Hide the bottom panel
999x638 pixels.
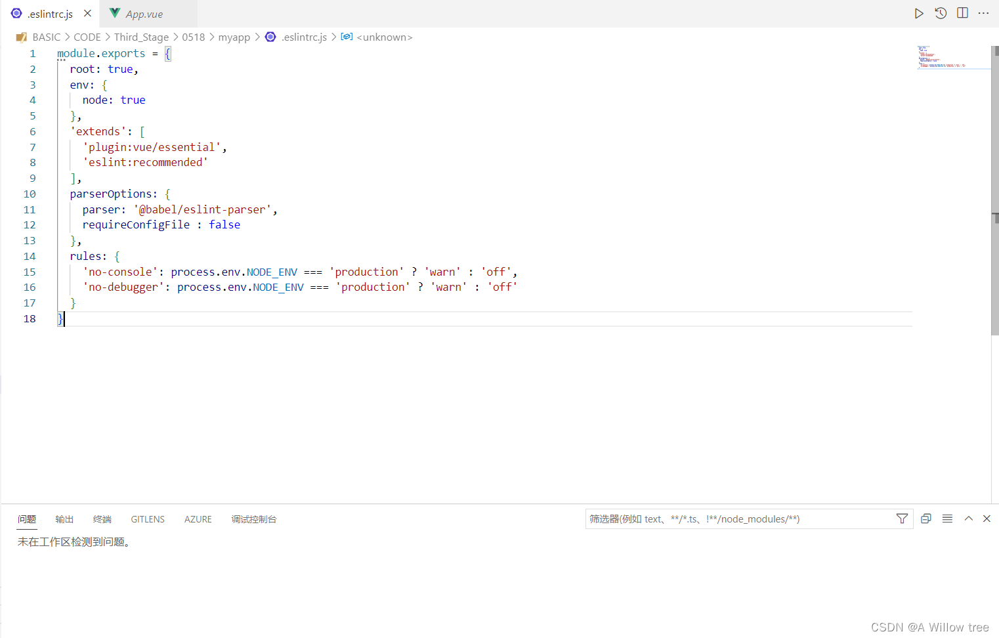tap(987, 519)
